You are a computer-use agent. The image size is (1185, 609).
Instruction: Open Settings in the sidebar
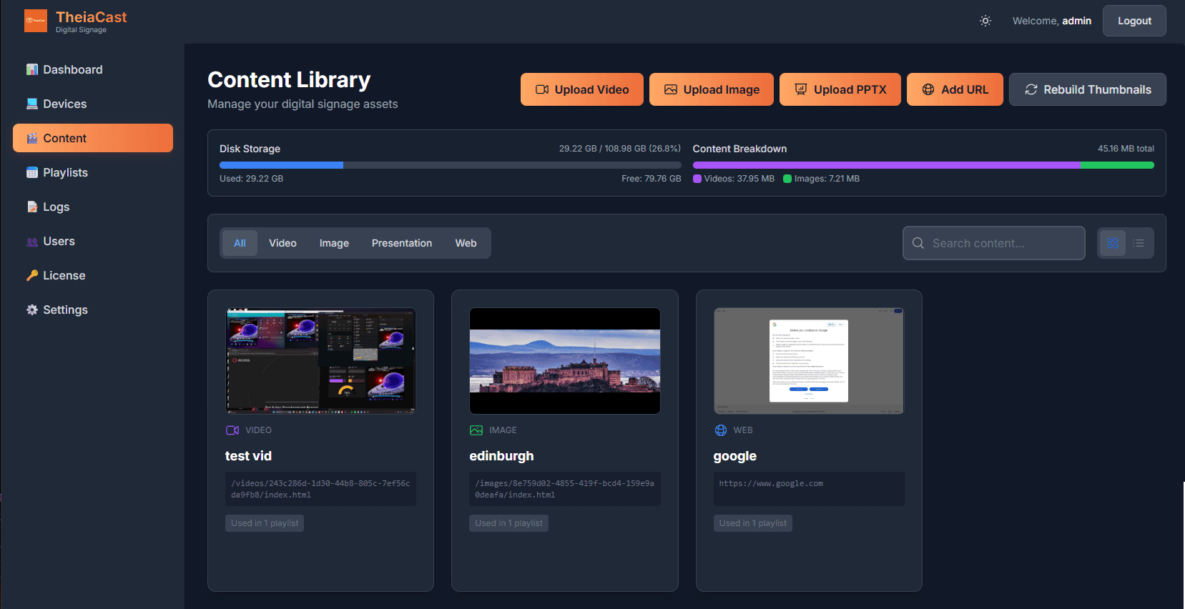[93, 310]
